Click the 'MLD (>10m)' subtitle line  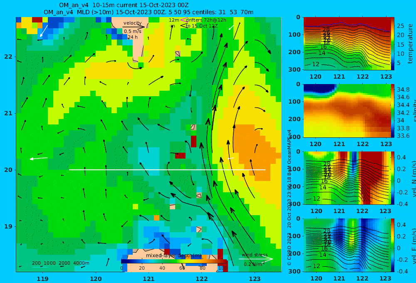coord(149,12)
